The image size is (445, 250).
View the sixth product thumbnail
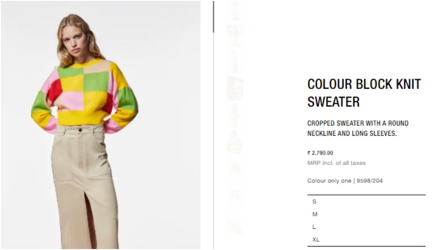(x=235, y=142)
